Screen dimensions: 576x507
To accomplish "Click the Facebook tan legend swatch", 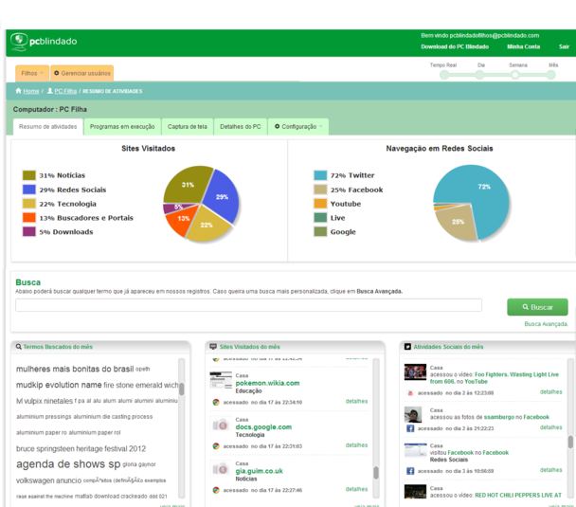I will [x=320, y=190].
